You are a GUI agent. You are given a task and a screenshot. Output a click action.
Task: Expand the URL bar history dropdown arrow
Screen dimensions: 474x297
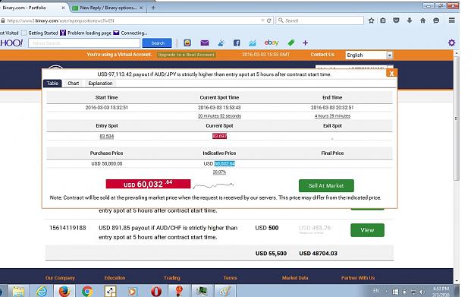262,21
